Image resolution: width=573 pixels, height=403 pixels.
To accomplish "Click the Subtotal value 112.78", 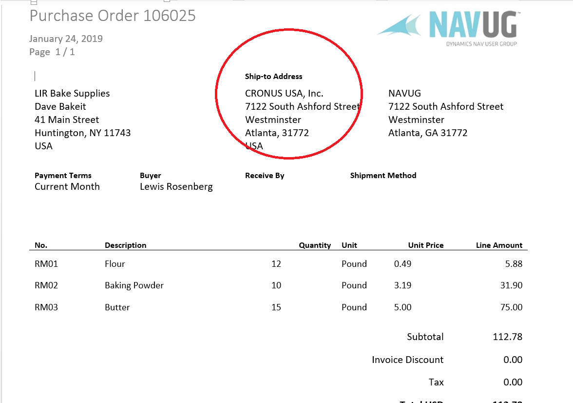I will click(x=507, y=337).
